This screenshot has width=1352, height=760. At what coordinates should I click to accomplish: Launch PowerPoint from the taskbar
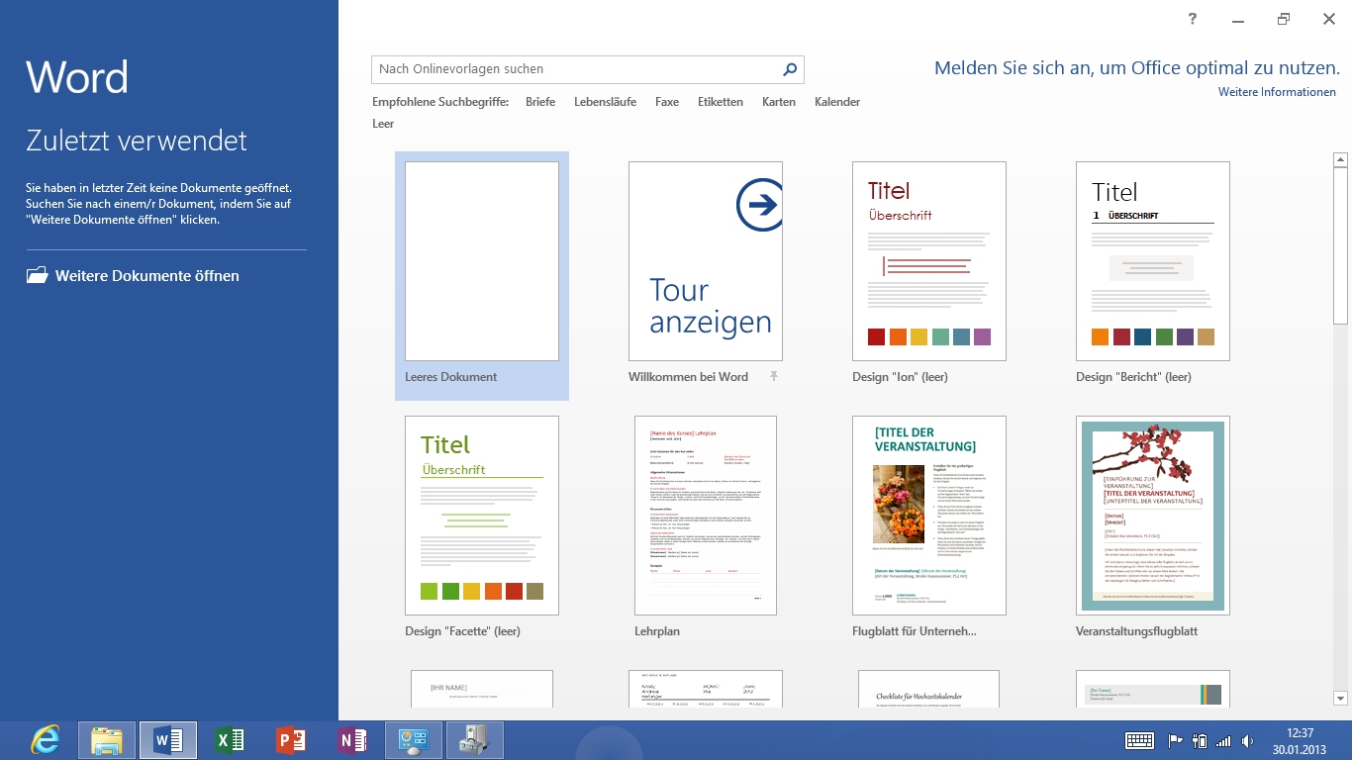291,740
